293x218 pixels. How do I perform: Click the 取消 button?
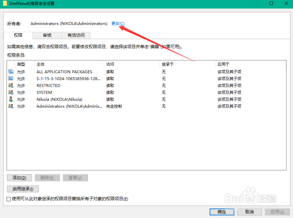coord(249,212)
